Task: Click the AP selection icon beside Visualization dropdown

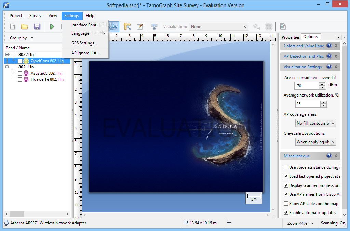Action: tap(256, 27)
